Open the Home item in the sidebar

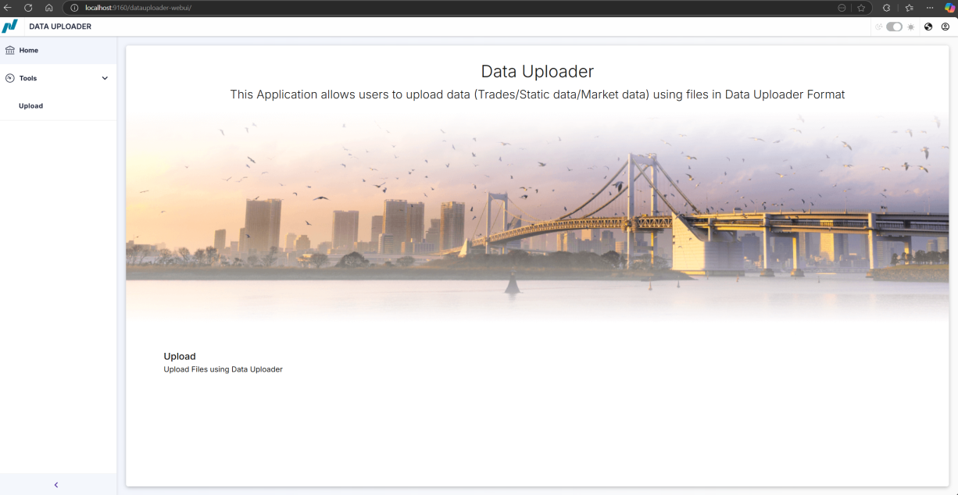pos(59,51)
